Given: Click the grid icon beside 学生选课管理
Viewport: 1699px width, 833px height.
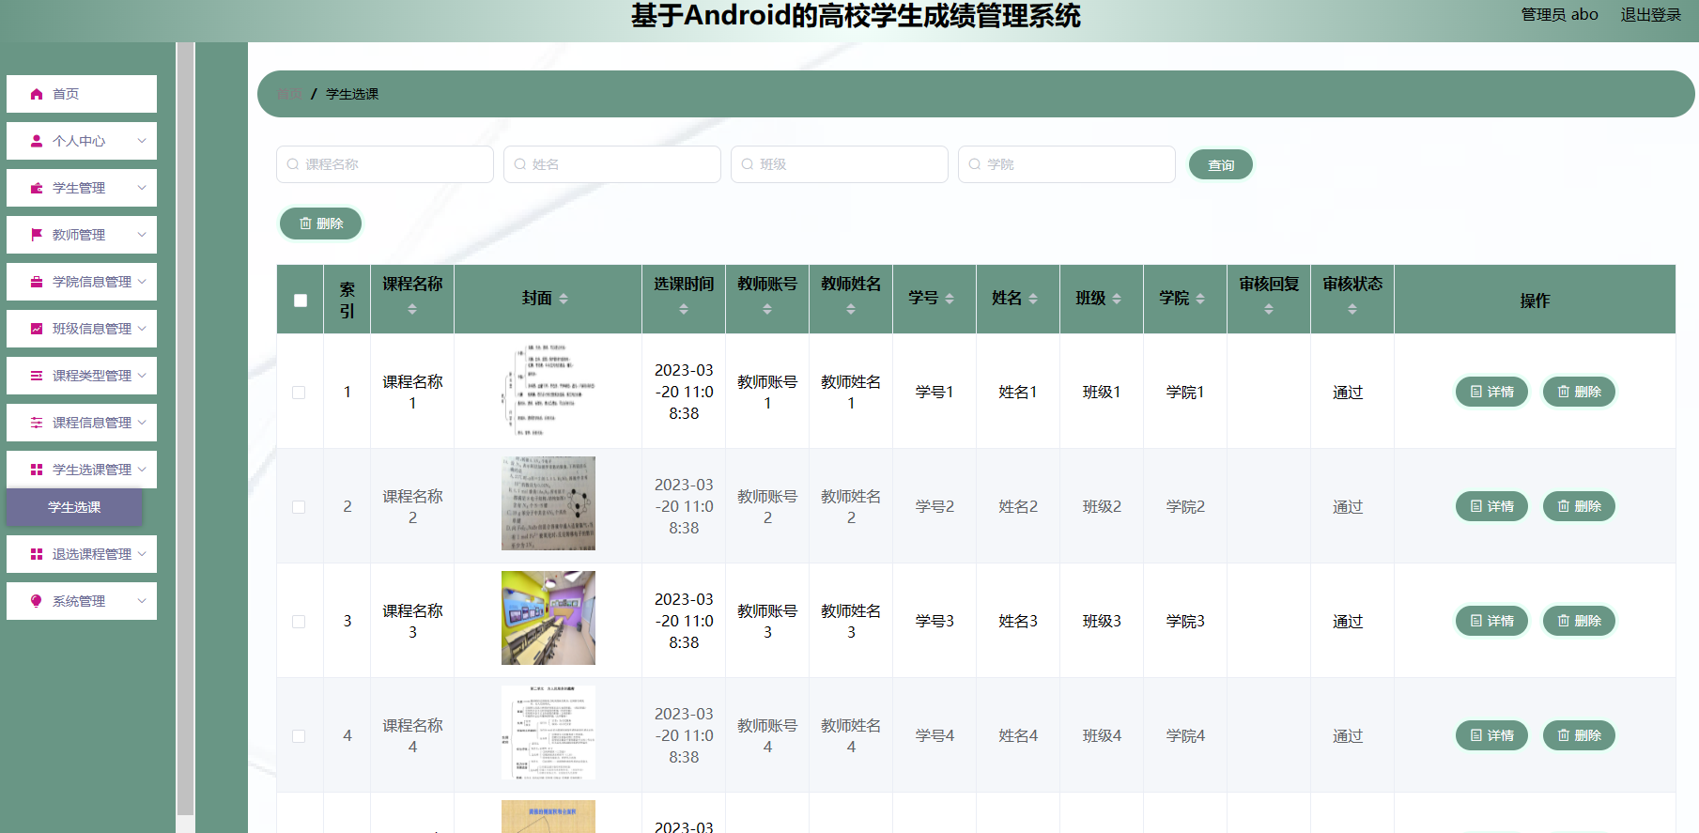Looking at the screenshot, I should pyautogui.click(x=37, y=470).
